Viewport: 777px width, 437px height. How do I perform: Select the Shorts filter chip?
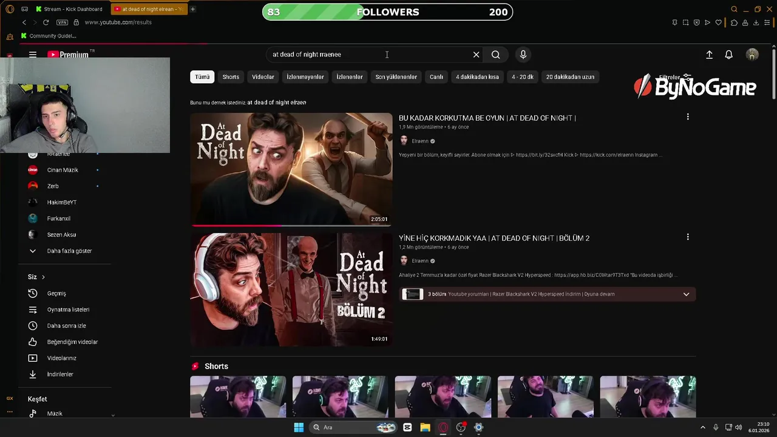point(231,77)
